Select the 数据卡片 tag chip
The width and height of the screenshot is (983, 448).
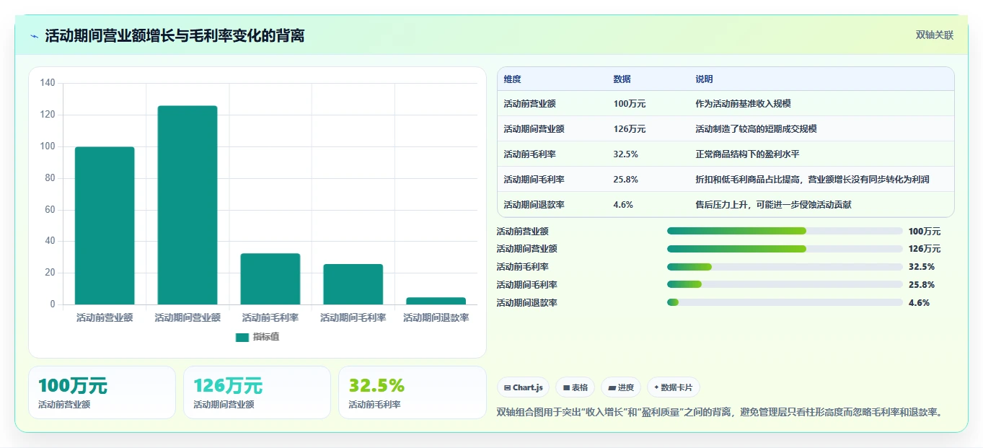pyautogui.click(x=674, y=387)
